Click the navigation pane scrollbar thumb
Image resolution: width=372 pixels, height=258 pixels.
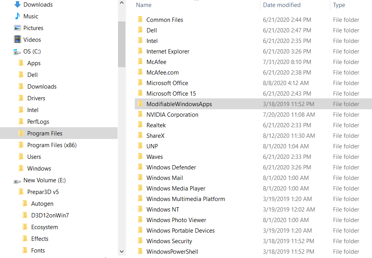tap(122, 44)
